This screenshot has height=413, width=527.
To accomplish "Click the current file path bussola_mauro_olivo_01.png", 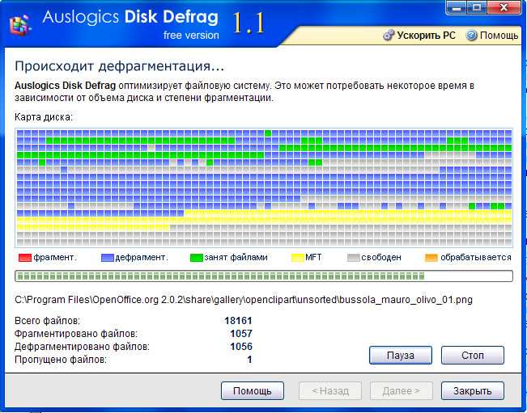I will pos(244,300).
